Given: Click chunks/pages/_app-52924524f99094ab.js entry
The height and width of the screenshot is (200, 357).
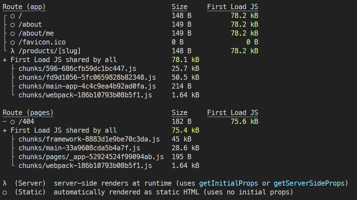Looking at the screenshot, I should pyautogui.click(x=91, y=157).
